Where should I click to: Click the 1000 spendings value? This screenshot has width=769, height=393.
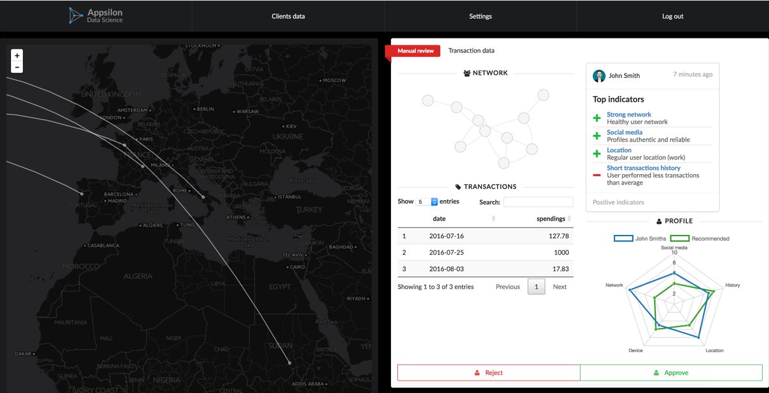tap(561, 252)
